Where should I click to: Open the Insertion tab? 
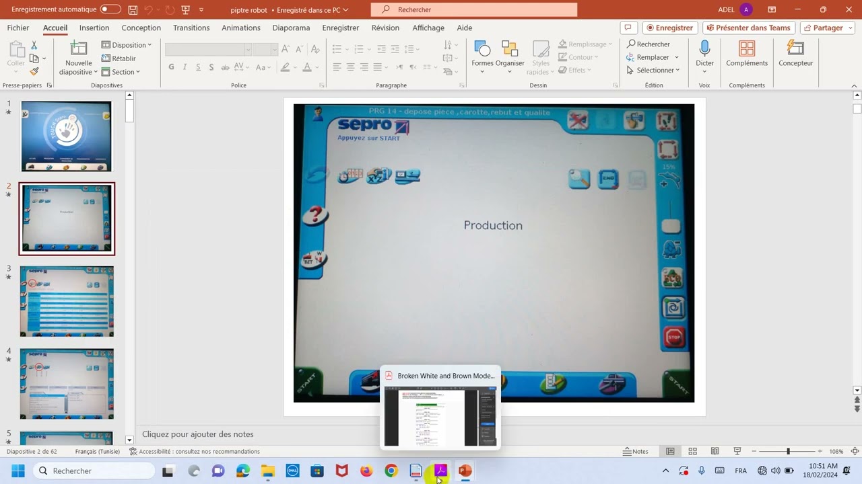pos(94,28)
